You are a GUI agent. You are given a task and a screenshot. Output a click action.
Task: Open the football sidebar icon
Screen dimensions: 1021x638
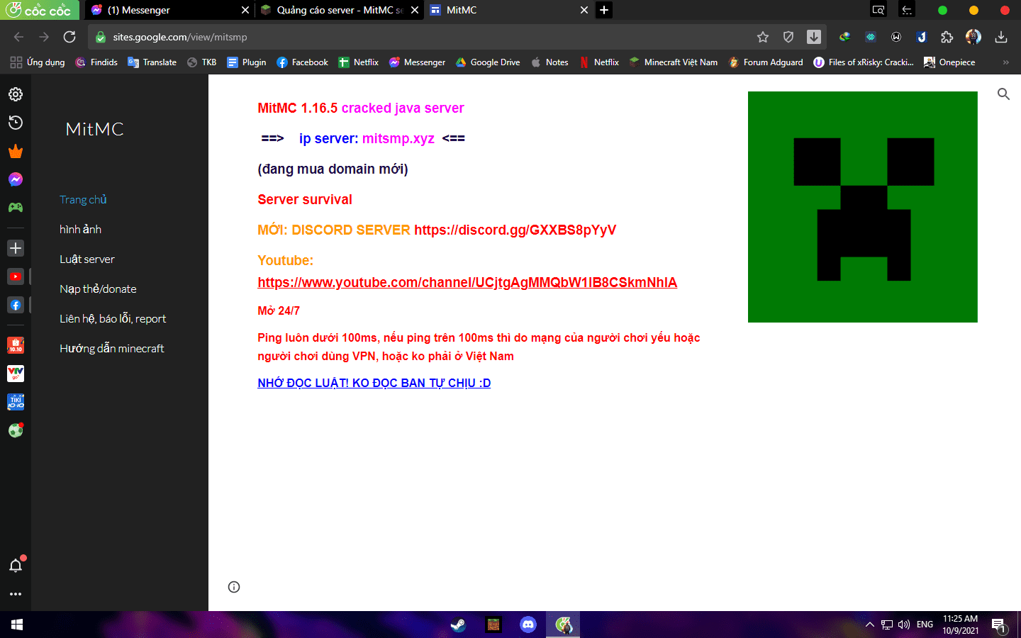(16, 430)
